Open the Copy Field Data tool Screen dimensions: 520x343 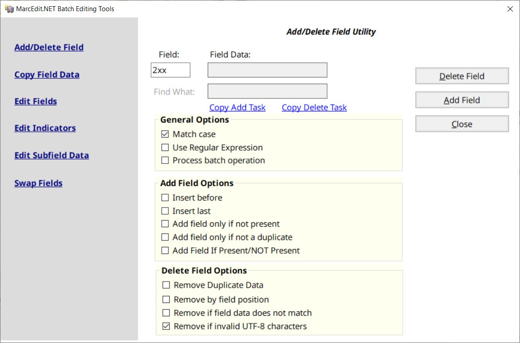coord(47,74)
